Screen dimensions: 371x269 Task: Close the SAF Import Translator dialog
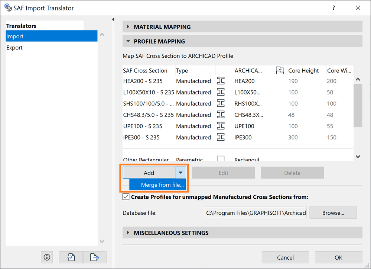(x=358, y=8)
